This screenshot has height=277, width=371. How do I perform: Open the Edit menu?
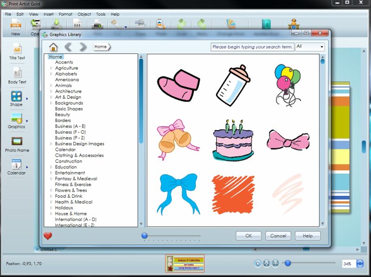(x=20, y=14)
